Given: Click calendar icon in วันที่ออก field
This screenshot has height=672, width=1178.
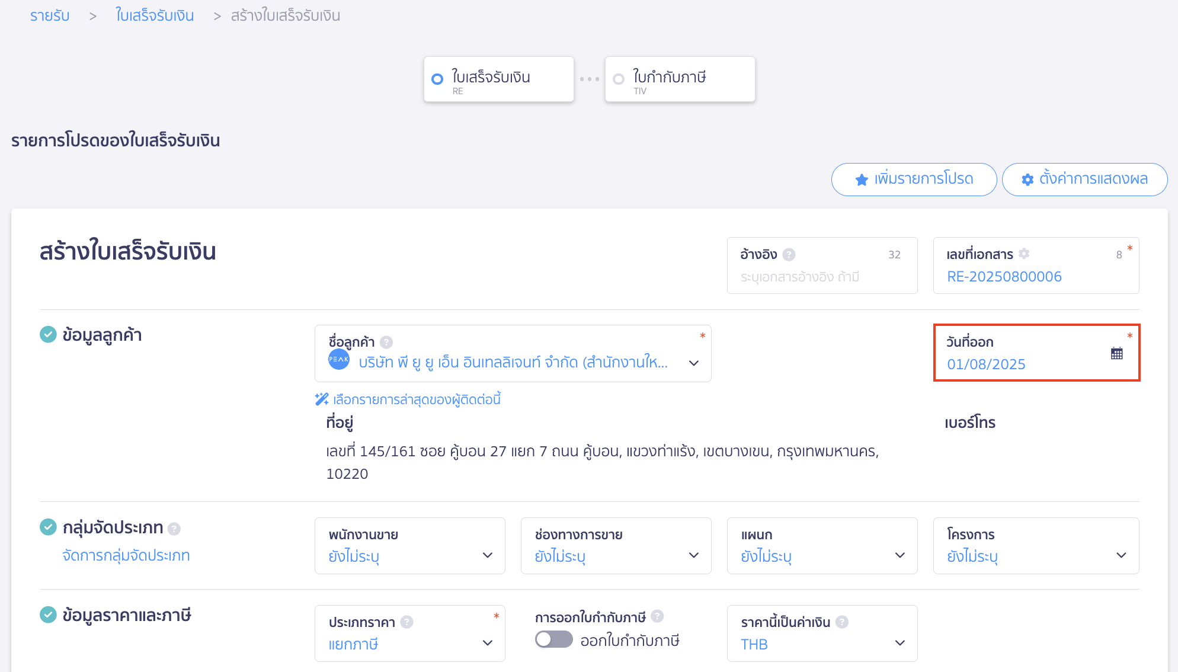Looking at the screenshot, I should point(1116,354).
